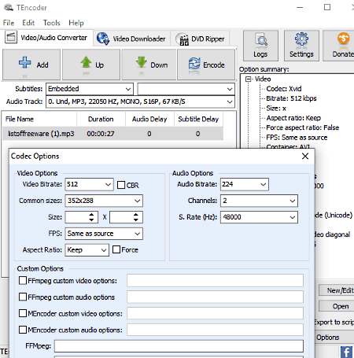
Task: Click the MEncoder custom audio options text field
Action: tap(215, 330)
